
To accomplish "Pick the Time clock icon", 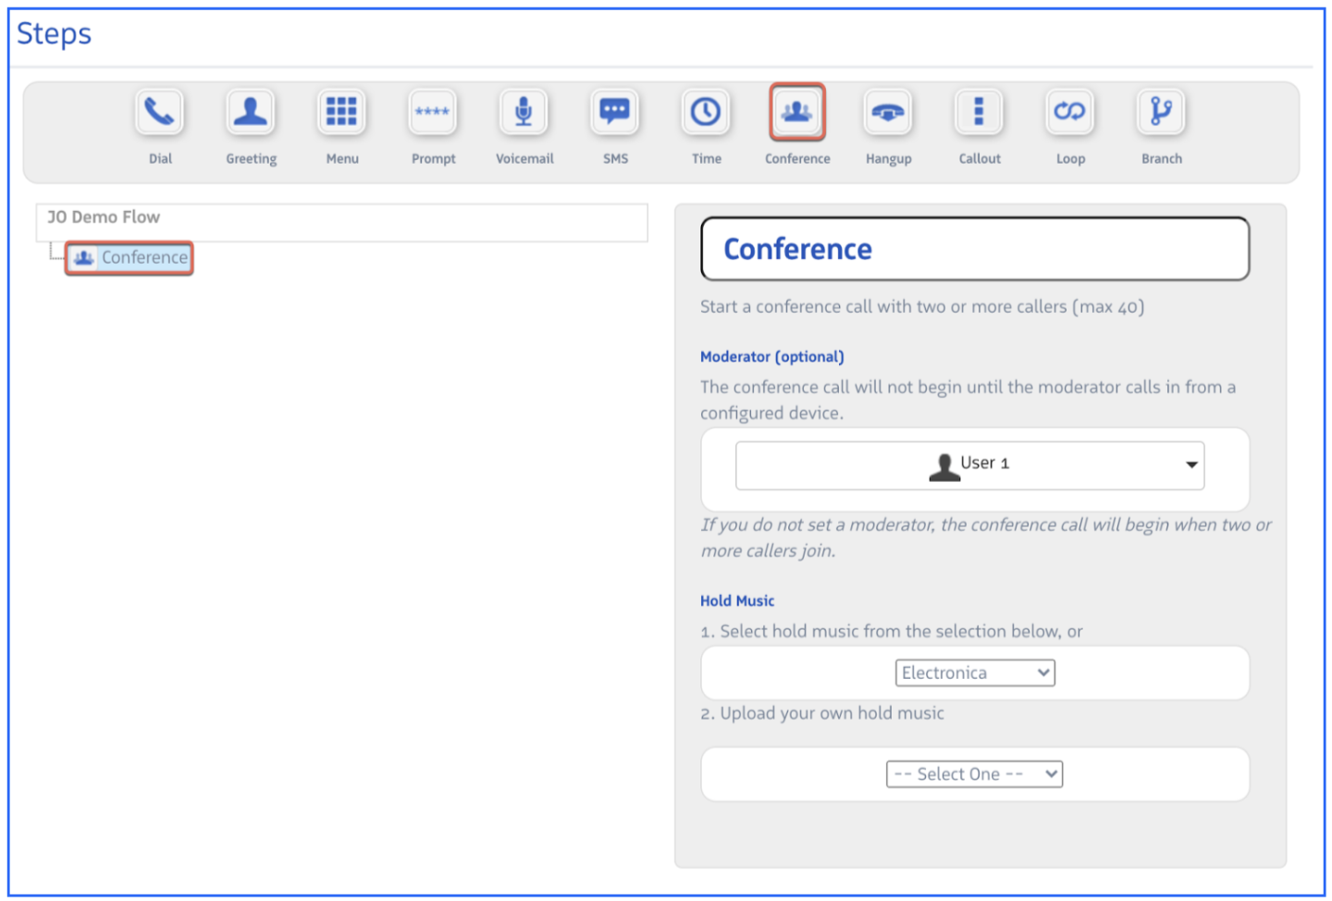I will point(706,113).
